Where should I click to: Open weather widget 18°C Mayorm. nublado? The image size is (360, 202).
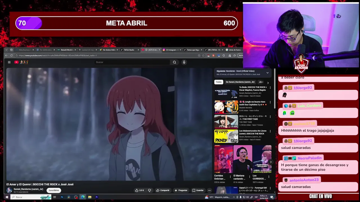click(x=217, y=197)
